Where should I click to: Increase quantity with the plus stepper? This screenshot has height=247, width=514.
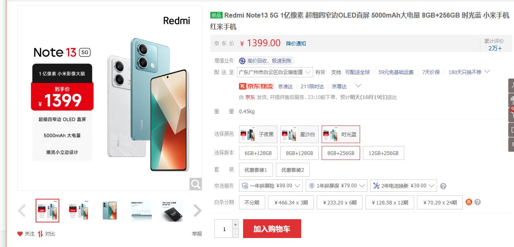pos(235,225)
